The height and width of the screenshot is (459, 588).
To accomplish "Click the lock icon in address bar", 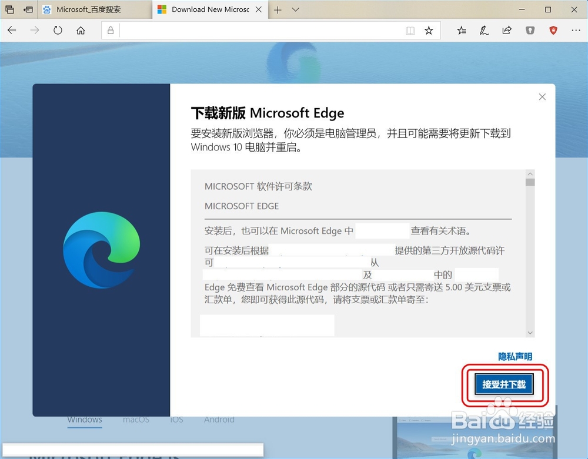I will click(x=111, y=31).
